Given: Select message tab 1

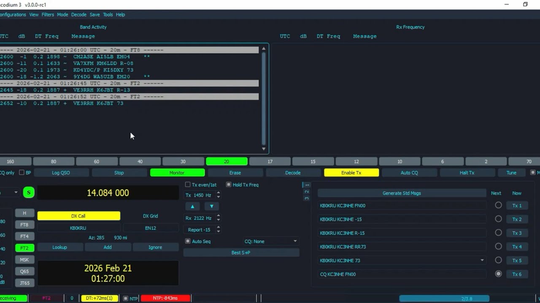Looking at the screenshot, I should pyautogui.click(x=307, y=185).
